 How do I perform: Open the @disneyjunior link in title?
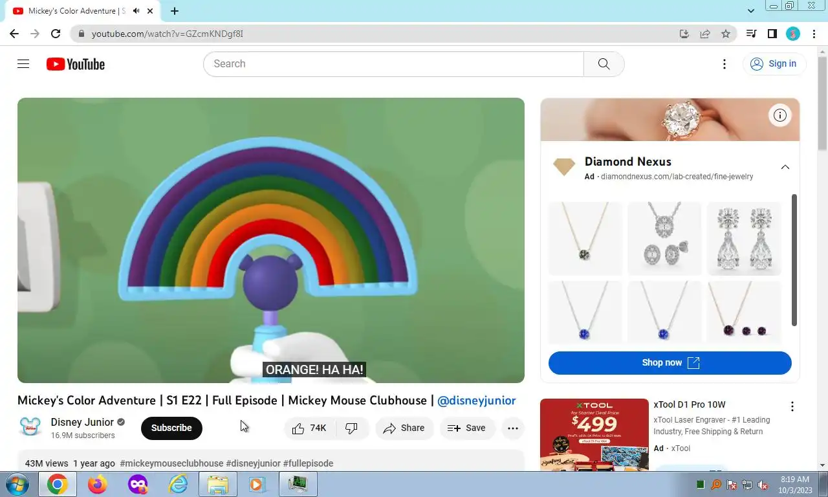[477, 401]
